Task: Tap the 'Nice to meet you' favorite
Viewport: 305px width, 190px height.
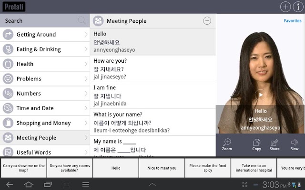Action: point(162,168)
